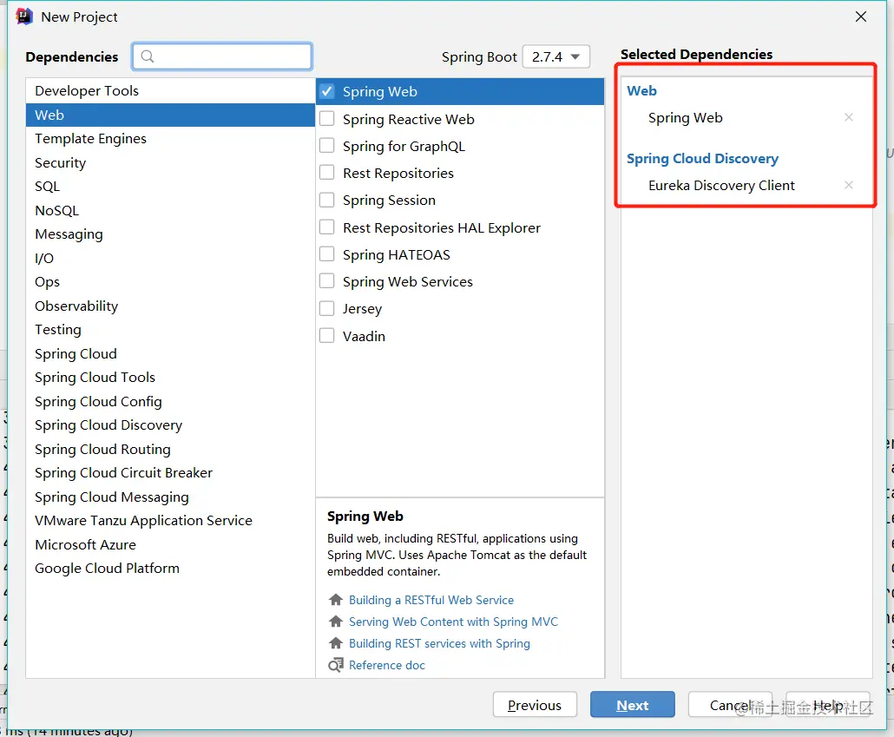
Task: Select the Spring Cloud Routing category
Action: coord(170,449)
